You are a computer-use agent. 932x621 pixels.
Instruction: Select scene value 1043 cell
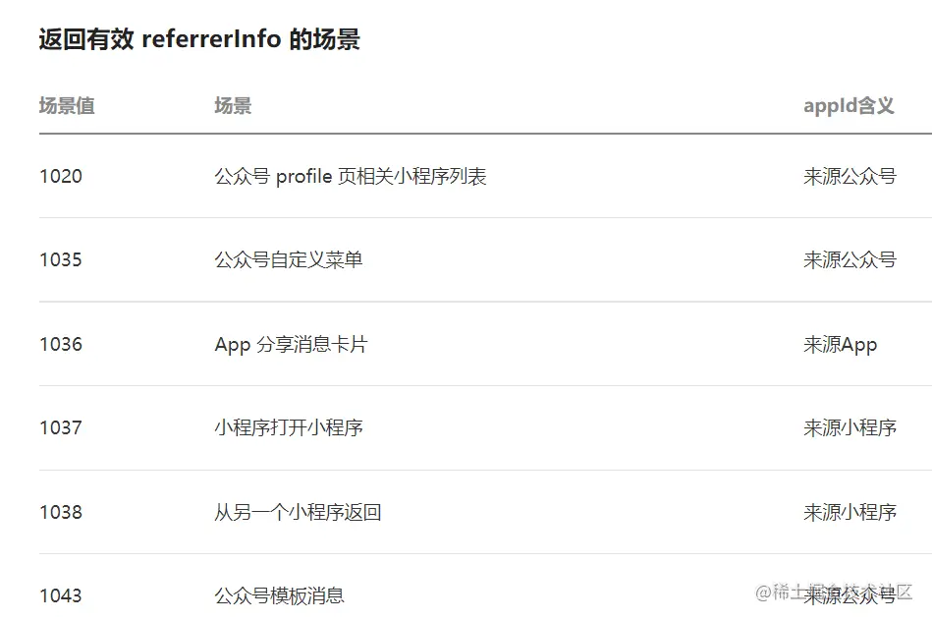(x=61, y=596)
